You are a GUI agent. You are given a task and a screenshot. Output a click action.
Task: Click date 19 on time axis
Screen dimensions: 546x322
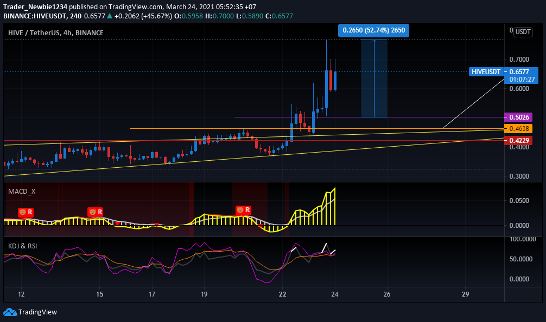[x=204, y=294]
